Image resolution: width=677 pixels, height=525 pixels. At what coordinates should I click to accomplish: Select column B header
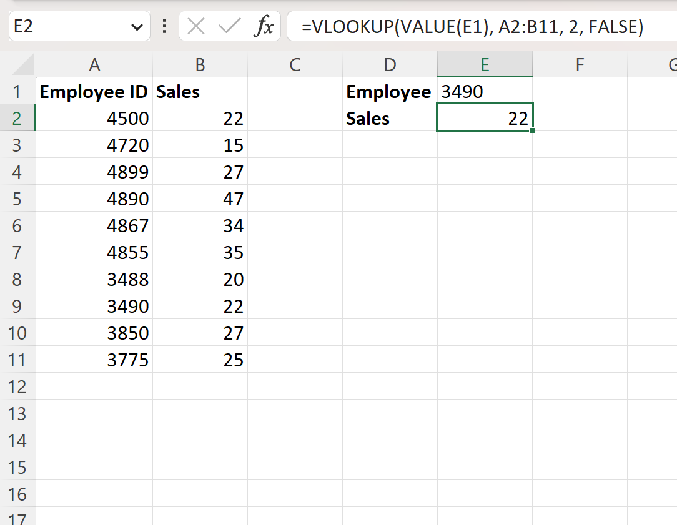200,65
